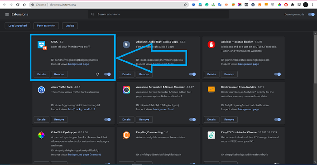Reload the CHDL extension with the refresh icon
The image size is (317, 165).
point(97,74)
